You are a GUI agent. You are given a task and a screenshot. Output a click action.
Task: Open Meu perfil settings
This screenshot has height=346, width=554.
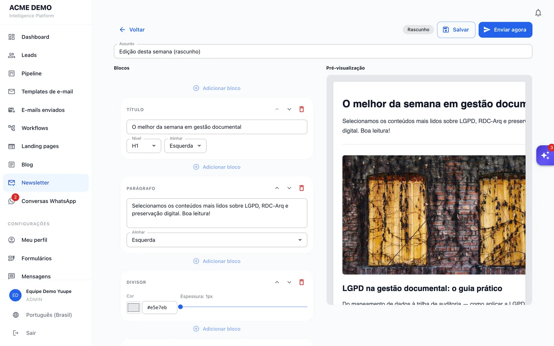click(46, 240)
